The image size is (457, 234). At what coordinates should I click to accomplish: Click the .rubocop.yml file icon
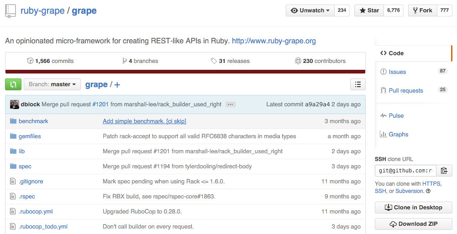13,212
